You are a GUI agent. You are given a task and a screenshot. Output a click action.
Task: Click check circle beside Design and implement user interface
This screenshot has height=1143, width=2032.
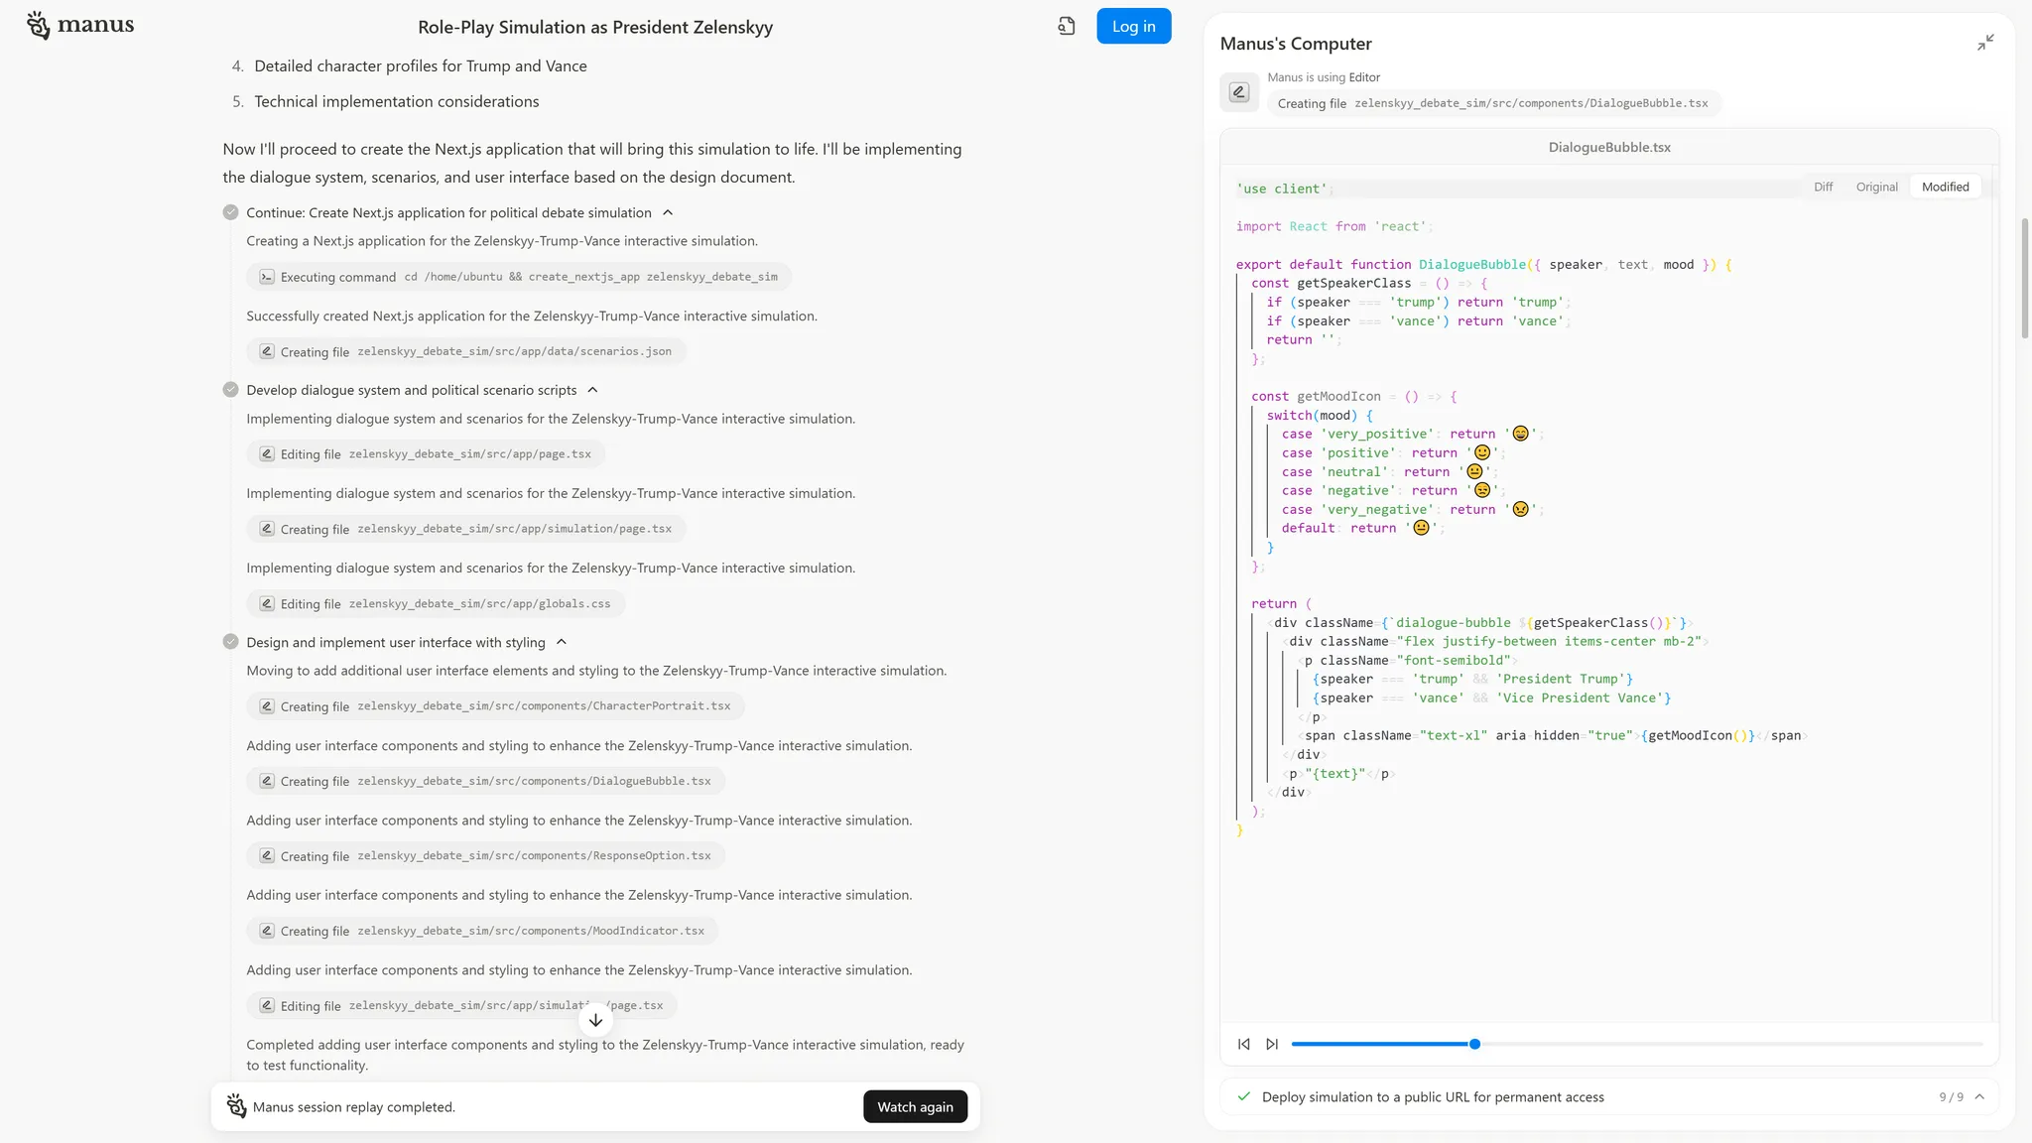231,642
